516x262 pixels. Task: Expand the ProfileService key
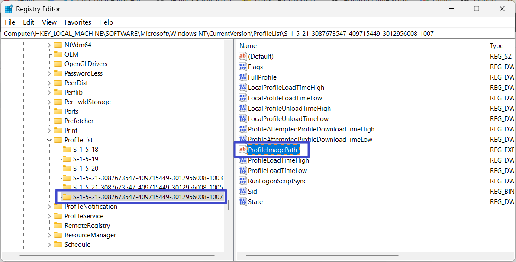point(49,216)
